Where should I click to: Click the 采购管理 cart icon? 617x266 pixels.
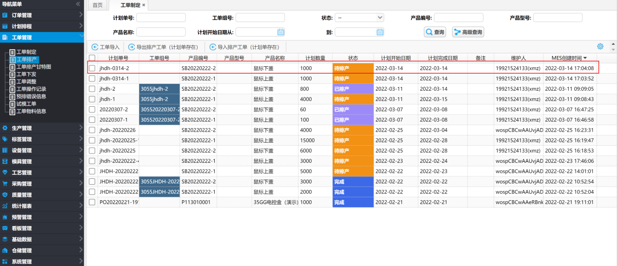5,184
